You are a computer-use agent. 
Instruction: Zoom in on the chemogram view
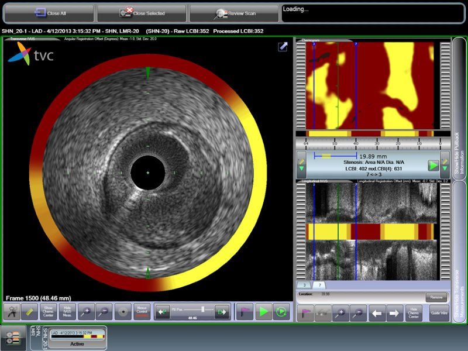(340, 312)
